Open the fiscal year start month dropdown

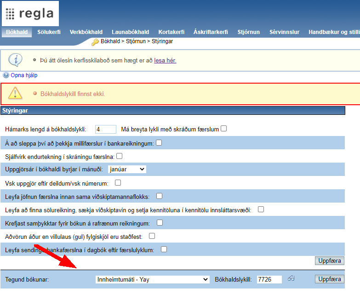tap(127, 170)
